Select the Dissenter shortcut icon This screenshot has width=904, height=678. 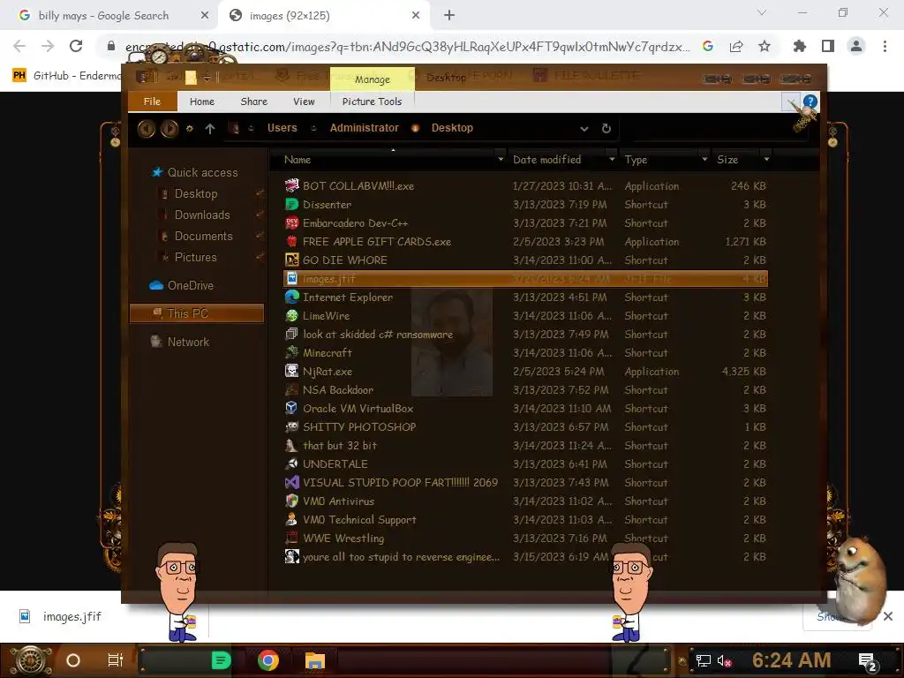click(x=291, y=204)
